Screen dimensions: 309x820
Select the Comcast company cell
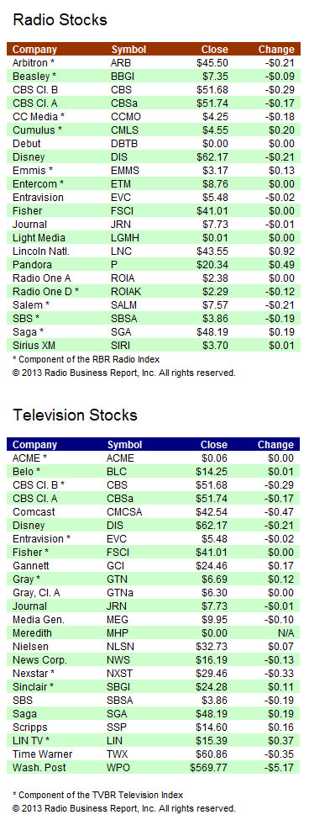point(34,512)
